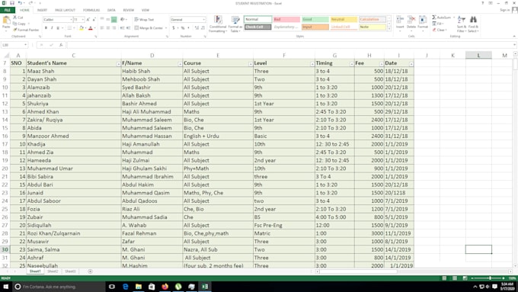
Task: Toggle align text left
Action: coord(102,28)
